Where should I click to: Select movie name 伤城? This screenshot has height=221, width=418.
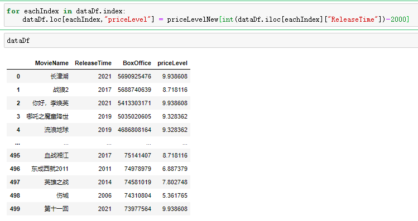point(63,195)
